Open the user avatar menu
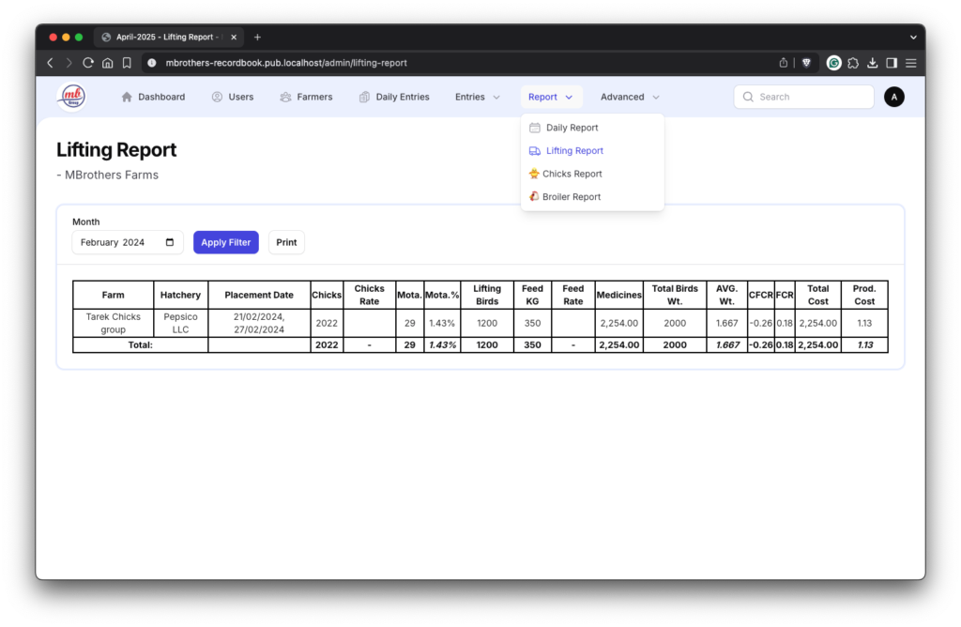Viewport: 961px width, 627px height. [x=893, y=97]
